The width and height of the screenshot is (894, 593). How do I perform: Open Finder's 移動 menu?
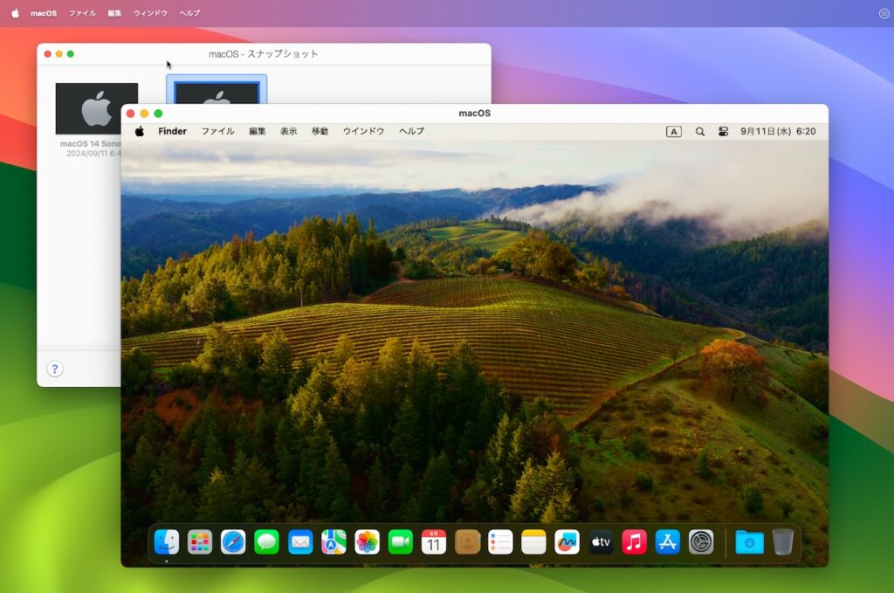point(320,131)
